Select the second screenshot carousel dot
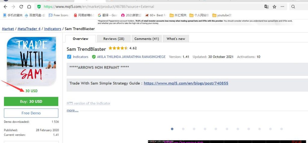Screen dimensions: 308x143 point(183,129)
